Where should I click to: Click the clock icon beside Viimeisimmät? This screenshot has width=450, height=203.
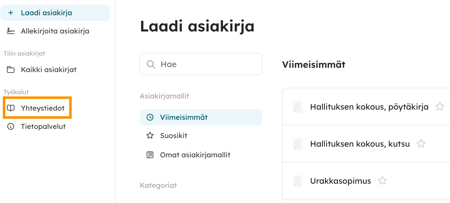[x=150, y=117]
